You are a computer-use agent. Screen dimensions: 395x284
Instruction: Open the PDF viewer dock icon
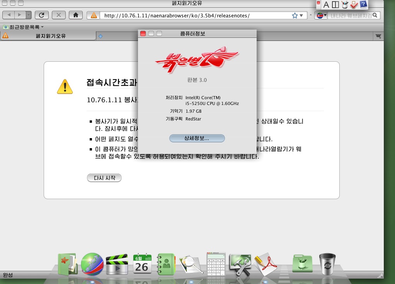click(x=266, y=265)
